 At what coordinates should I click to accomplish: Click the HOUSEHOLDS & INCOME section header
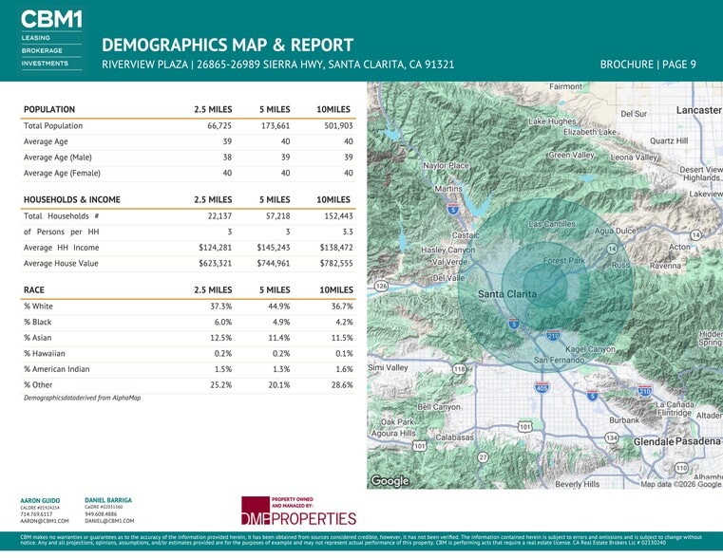(x=72, y=199)
